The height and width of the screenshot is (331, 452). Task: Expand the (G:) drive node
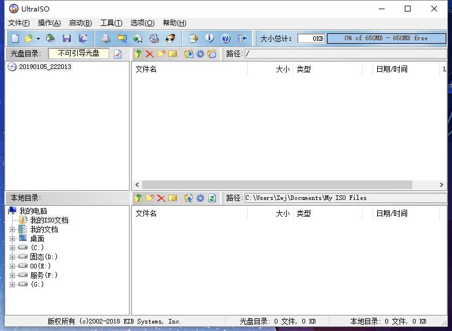pos(12,284)
